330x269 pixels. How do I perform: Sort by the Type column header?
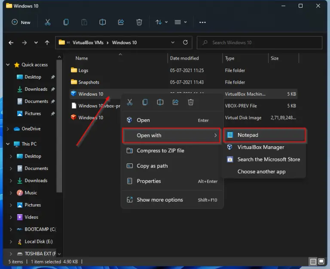[x=229, y=58]
